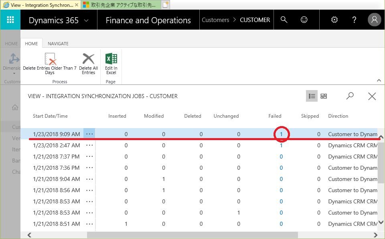Click the help question mark icon
The width and height of the screenshot is (385, 239).
point(354,20)
